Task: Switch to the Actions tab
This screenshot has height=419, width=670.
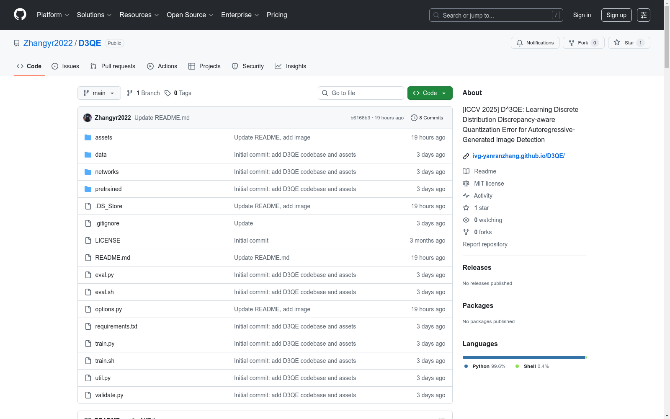Action: point(162,66)
